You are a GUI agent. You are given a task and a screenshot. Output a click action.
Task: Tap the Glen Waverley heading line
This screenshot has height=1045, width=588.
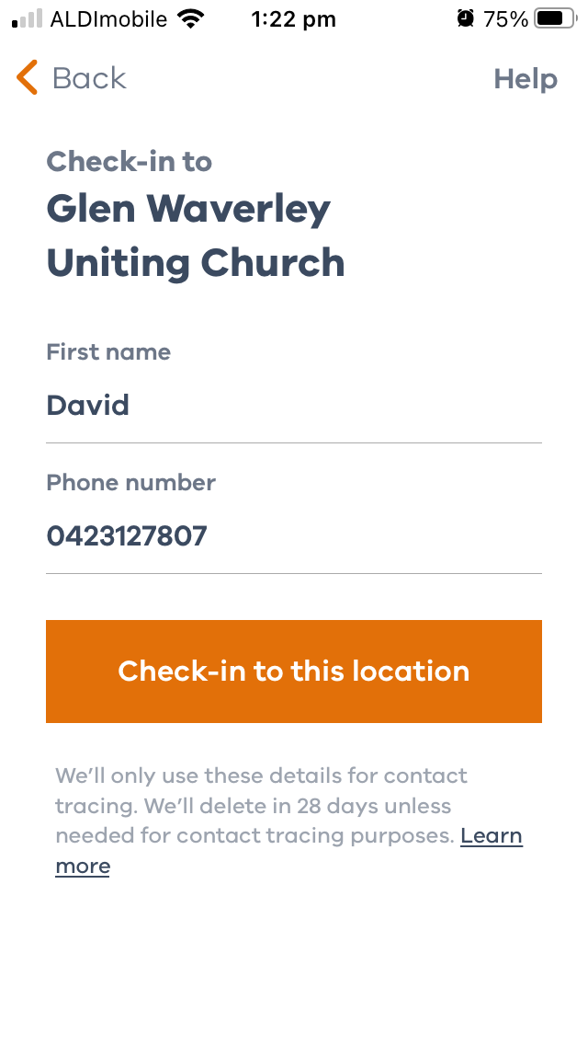[188, 209]
